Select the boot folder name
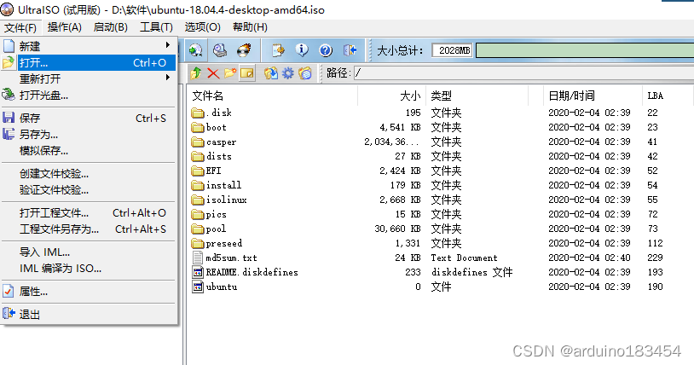Image resolution: width=694 pixels, height=365 pixels. point(217,128)
